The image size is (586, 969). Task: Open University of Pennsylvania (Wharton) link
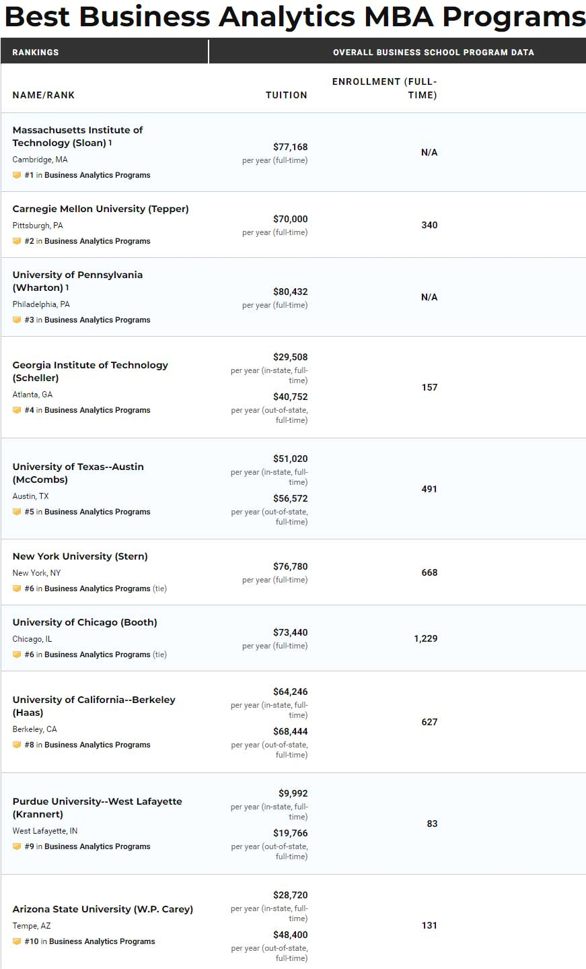coord(77,281)
